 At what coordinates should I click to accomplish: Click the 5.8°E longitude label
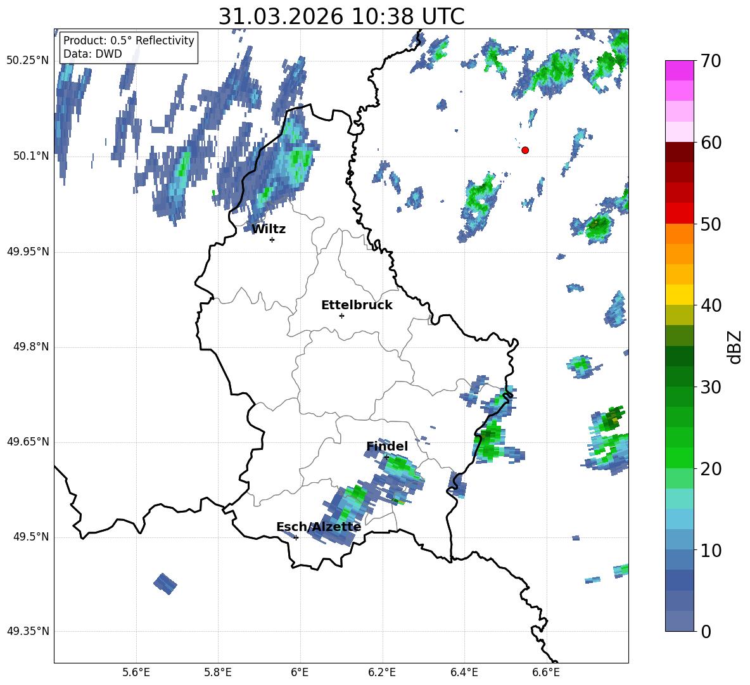tap(218, 672)
